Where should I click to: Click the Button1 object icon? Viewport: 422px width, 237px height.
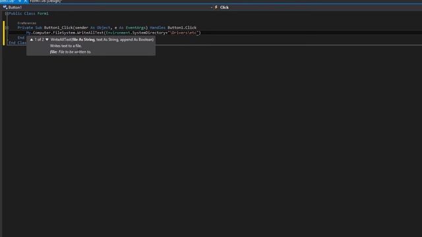click(5, 7)
